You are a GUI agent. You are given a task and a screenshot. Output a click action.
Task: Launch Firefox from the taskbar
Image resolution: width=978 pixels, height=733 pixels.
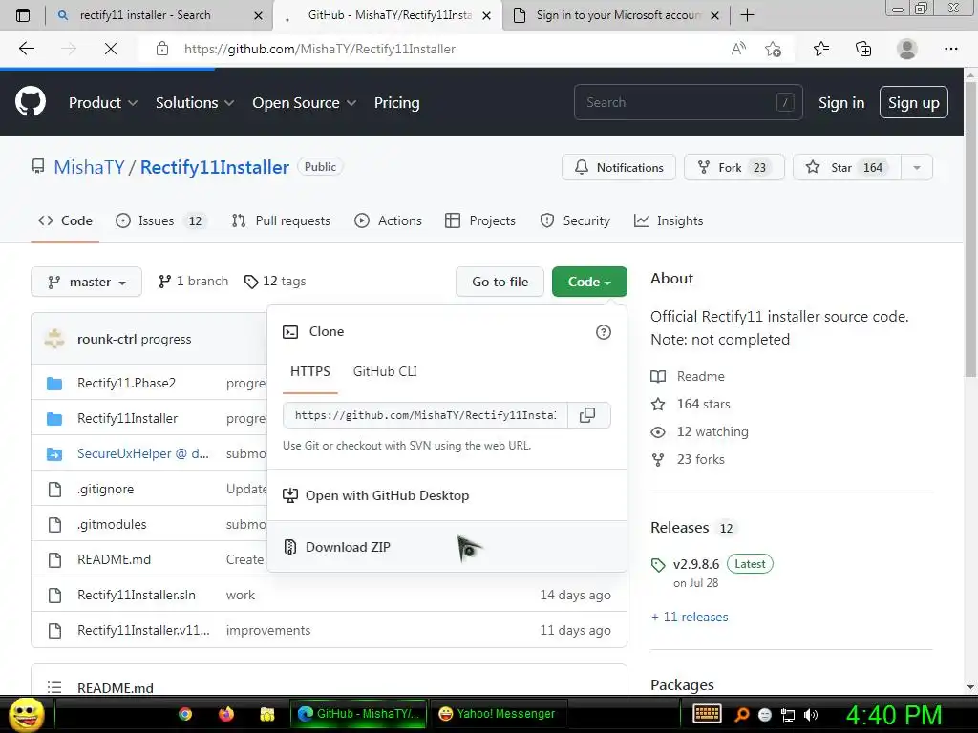[226, 714]
